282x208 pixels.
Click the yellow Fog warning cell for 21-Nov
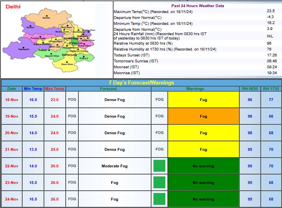(203, 149)
